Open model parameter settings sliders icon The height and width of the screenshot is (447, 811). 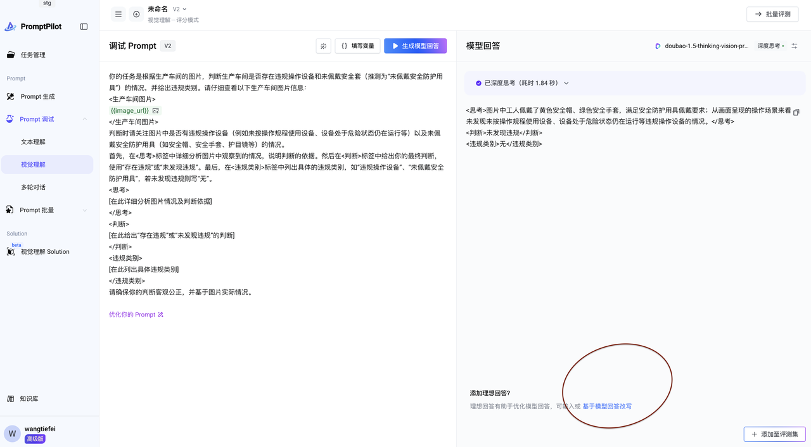[795, 46]
